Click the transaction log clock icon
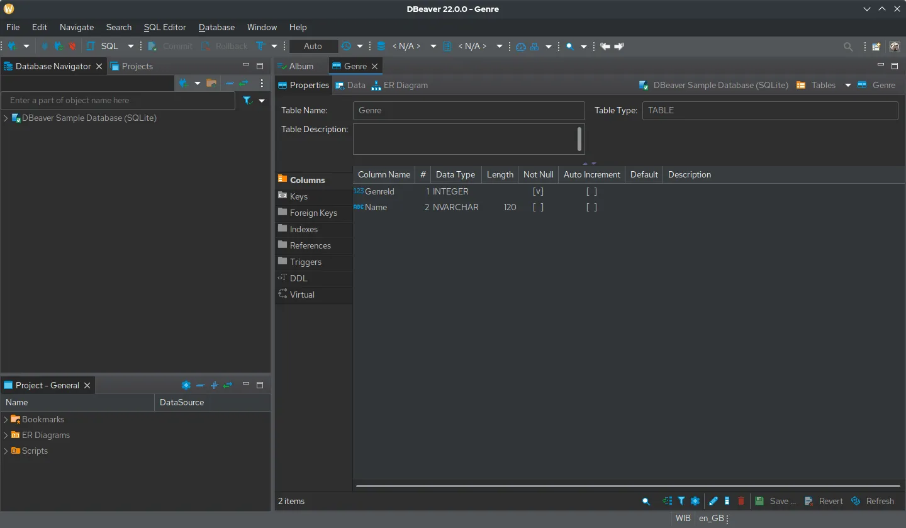The height and width of the screenshot is (528, 906). [x=346, y=46]
